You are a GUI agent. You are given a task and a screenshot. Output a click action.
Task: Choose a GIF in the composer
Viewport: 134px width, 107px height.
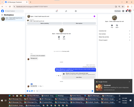tap(34, 91)
